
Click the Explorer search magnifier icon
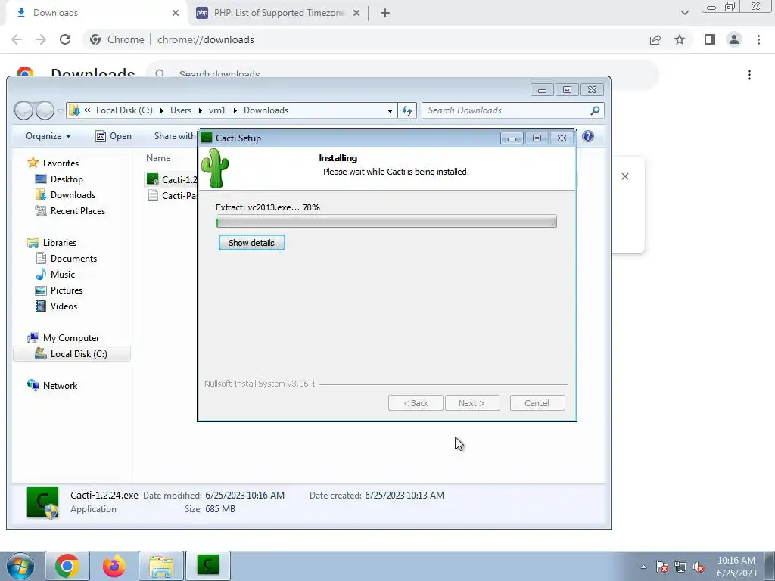[x=595, y=110]
